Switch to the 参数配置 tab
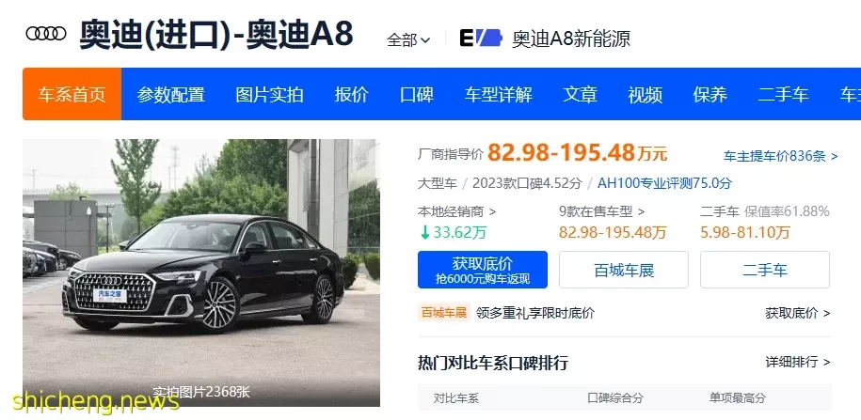The width and height of the screenshot is (861, 420). [x=170, y=94]
